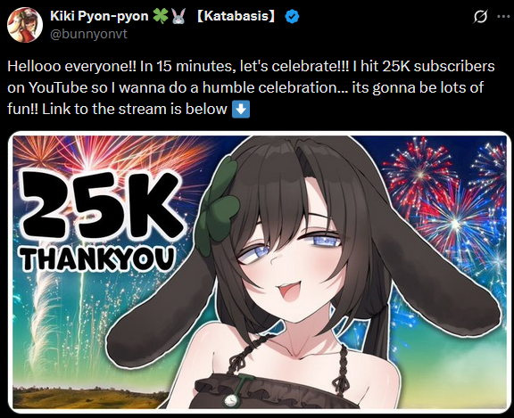Click the grassy hill landscape in image

click(x=90, y=397)
